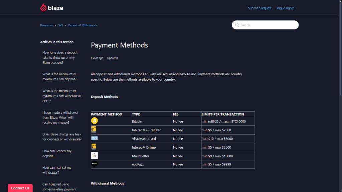The width and height of the screenshot is (342, 192).
Task: Open the Contact Us chat
Action: [20, 188]
